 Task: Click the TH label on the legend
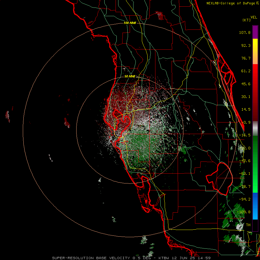[248, 225]
